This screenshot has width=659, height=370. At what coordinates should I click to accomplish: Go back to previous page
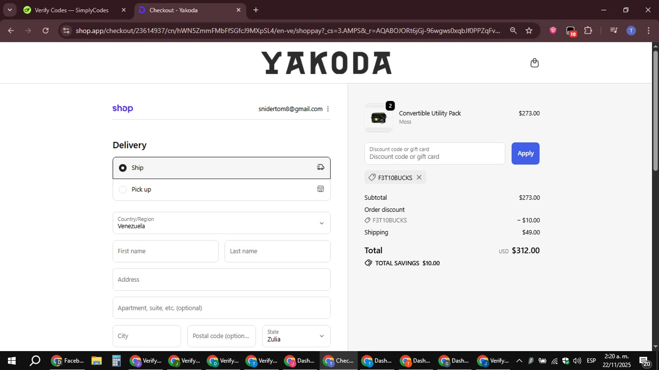[11, 30]
